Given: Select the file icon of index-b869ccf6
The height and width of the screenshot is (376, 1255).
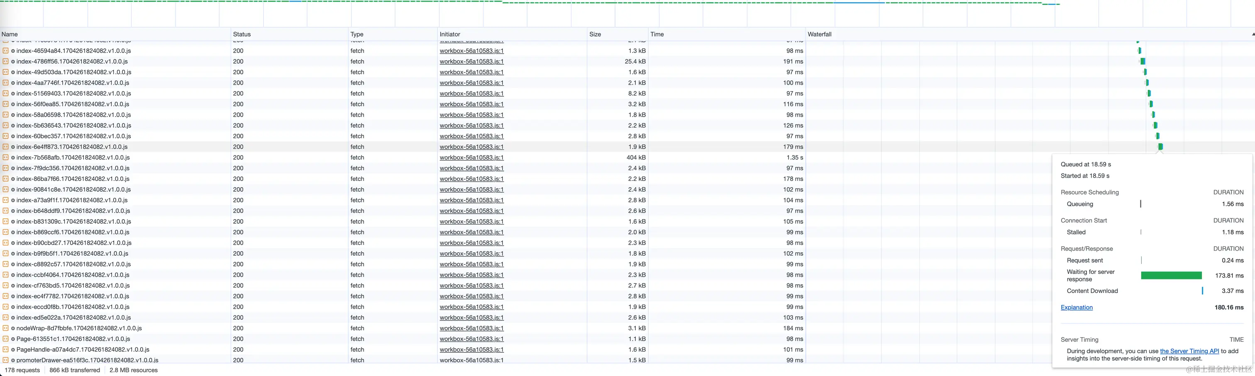Looking at the screenshot, I should coord(5,232).
